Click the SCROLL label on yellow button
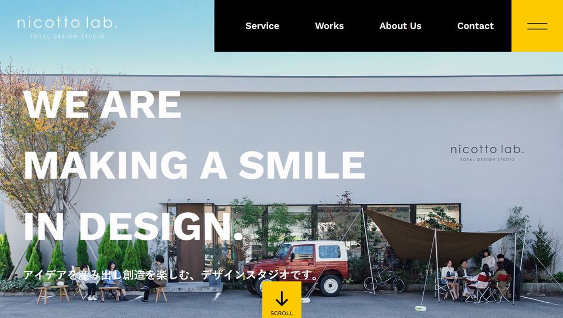This screenshot has height=318, width=563. point(281,313)
